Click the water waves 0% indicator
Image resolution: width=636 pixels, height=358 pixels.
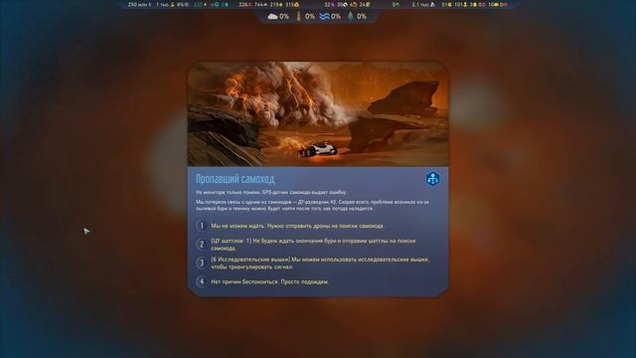pyautogui.click(x=330, y=17)
